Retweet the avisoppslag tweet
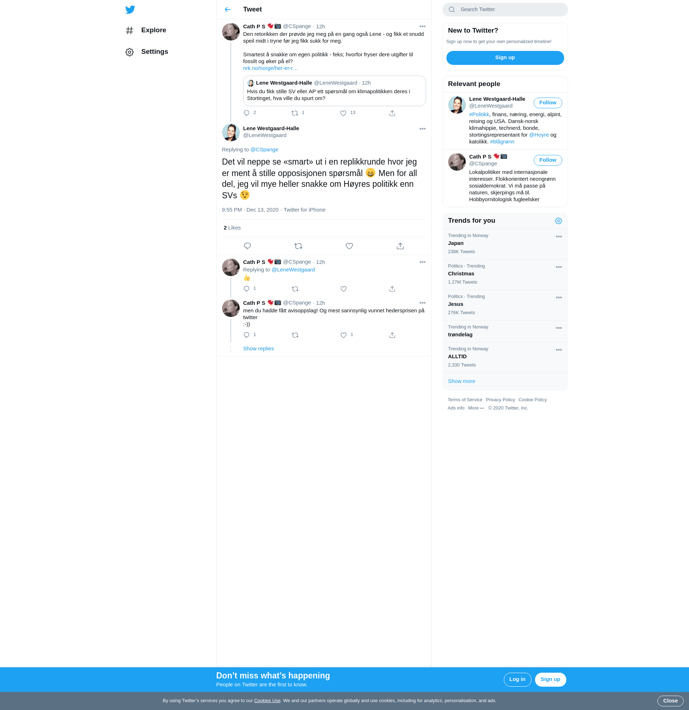 click(295, 335)
